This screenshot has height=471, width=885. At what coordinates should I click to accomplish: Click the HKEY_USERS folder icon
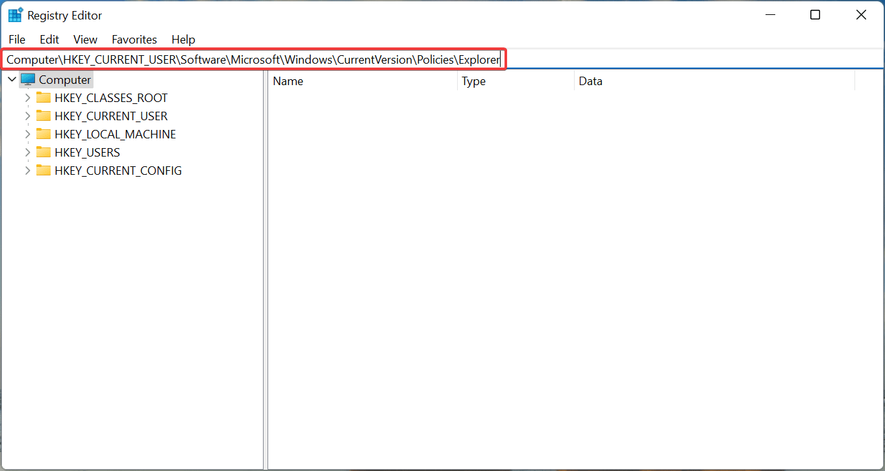click(44, 153)
